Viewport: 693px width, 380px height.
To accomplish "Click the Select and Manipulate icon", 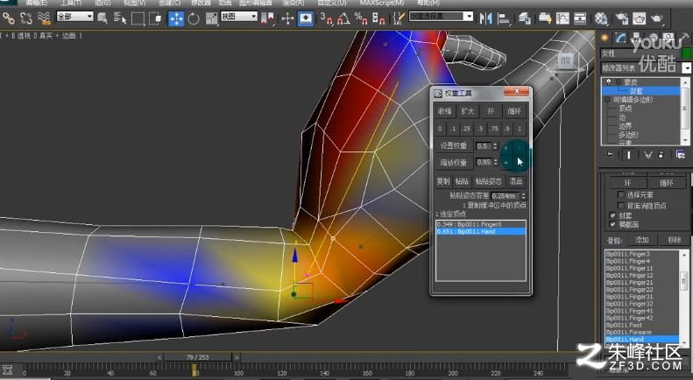I will [x=287, y=18].
